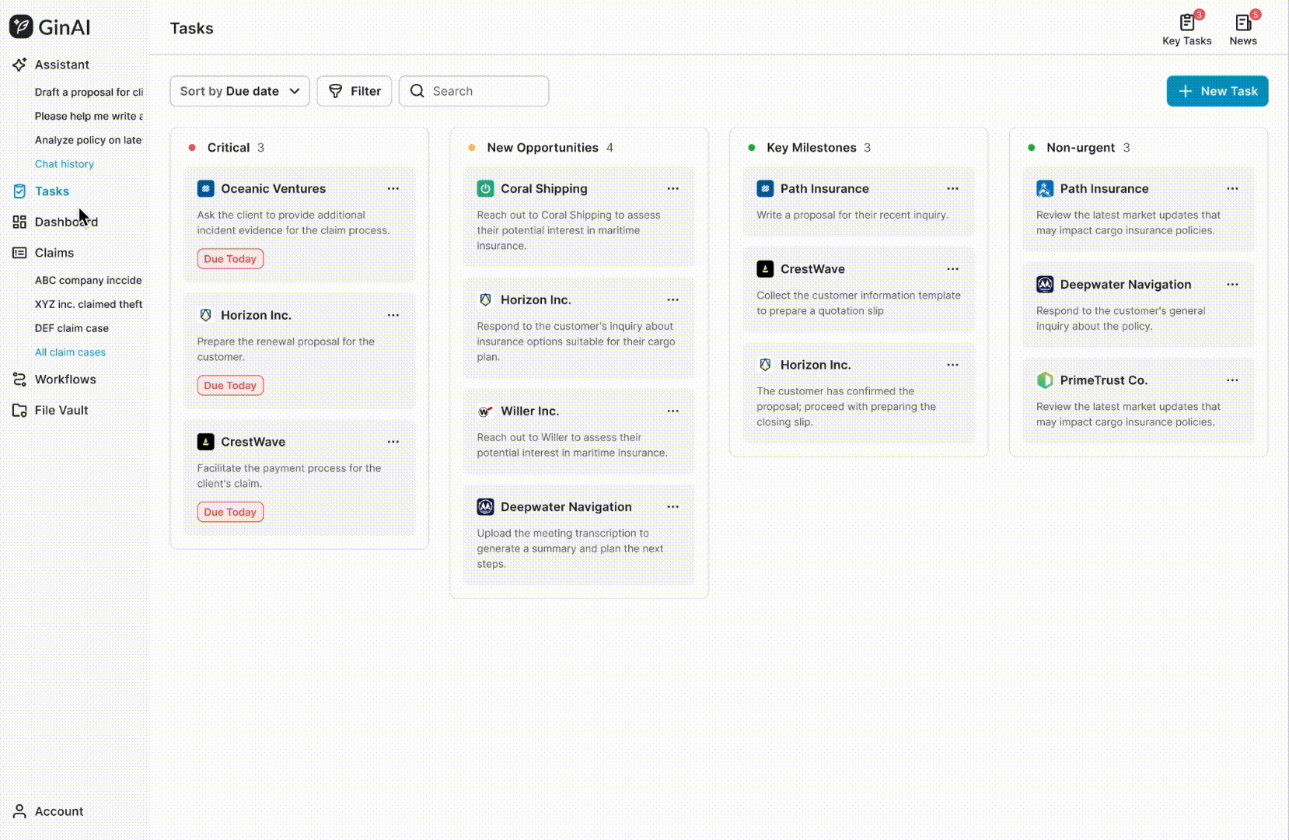Open more options for Oceanic Ventures card

point(393,189)
